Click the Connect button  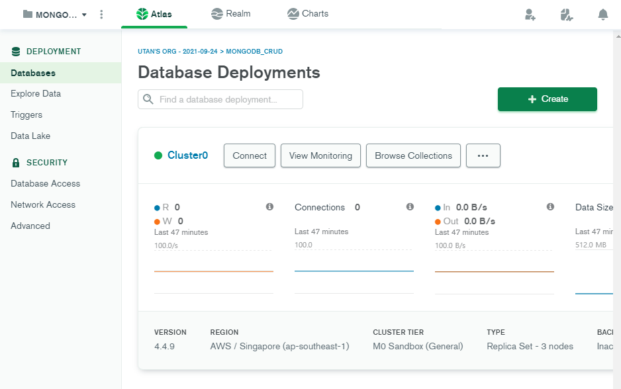click(x=250, y=155)
